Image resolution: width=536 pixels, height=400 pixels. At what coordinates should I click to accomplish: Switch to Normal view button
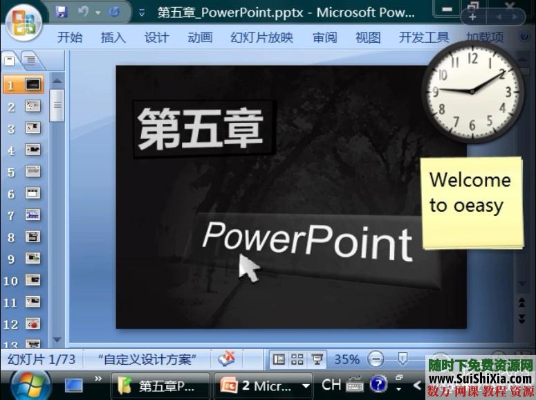(x=279, y=359)
